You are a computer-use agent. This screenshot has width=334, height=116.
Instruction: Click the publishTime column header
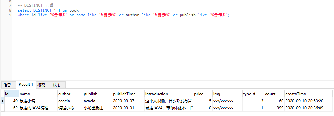pos(128,94)
